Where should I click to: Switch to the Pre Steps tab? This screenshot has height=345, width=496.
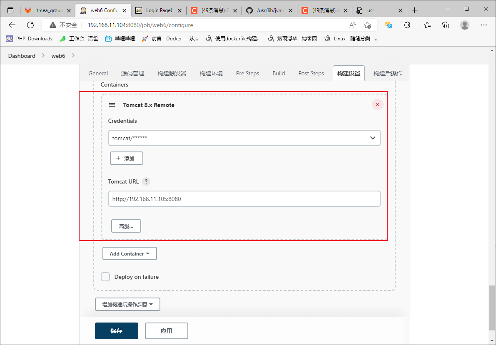tap(247, 73)
